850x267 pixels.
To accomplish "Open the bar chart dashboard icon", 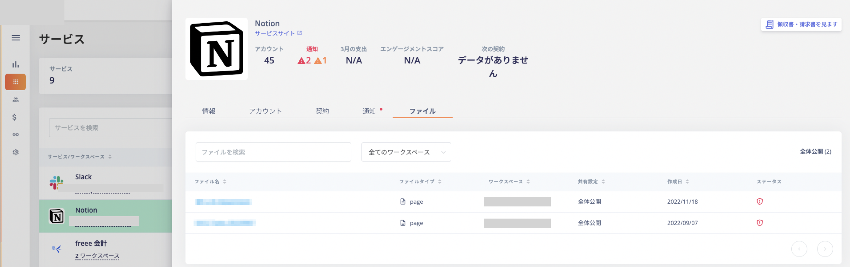I will tap(16, 65).
